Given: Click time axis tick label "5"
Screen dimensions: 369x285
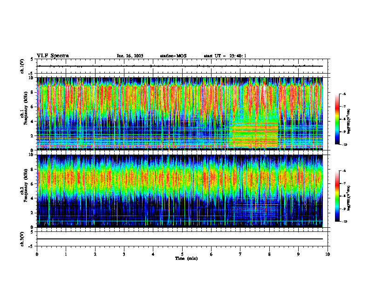Looking at the screenshot, I should point(182,254).
